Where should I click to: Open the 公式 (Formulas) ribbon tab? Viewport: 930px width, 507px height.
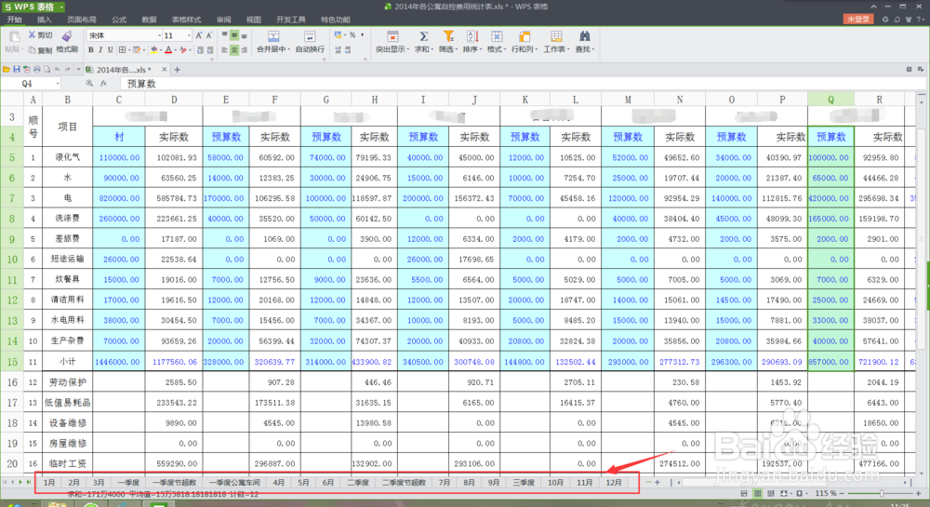pos(119,20)
